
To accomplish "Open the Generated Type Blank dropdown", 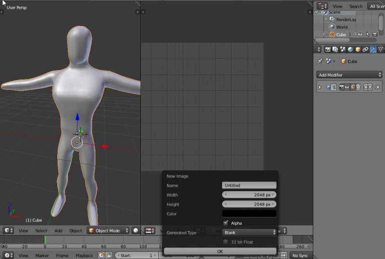I will [x=249, y=233].
